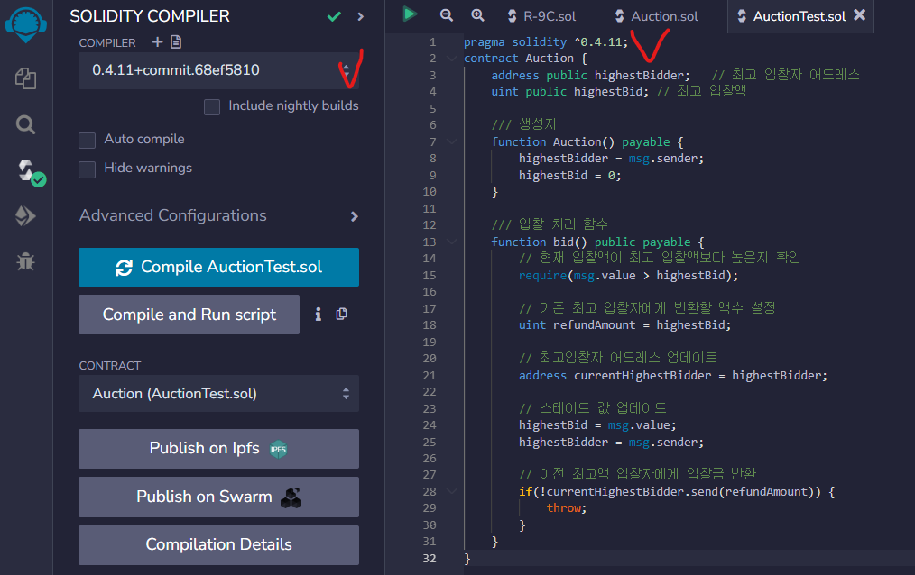The height and width of the screenshot is (575, 915).
Task: Zoom out the editor font
Action: pos(447,15)
